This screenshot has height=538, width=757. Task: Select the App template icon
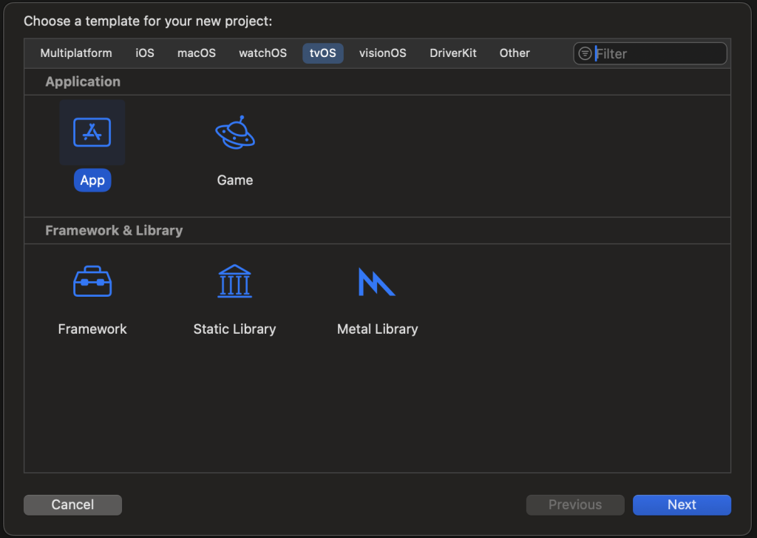pyautogui.click(x=92, y=132)
